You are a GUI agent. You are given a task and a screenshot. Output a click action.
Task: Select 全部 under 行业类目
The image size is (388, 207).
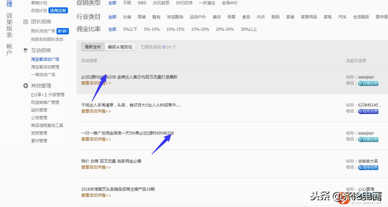click(x=112, y=17)
